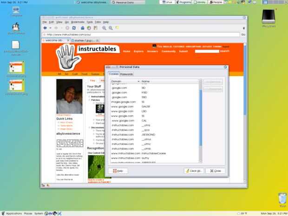Image resolution: width=288 pixels, height=216 pixels.
Task: Select the www.google.com CAL cookie row
Action: (155, 121)
